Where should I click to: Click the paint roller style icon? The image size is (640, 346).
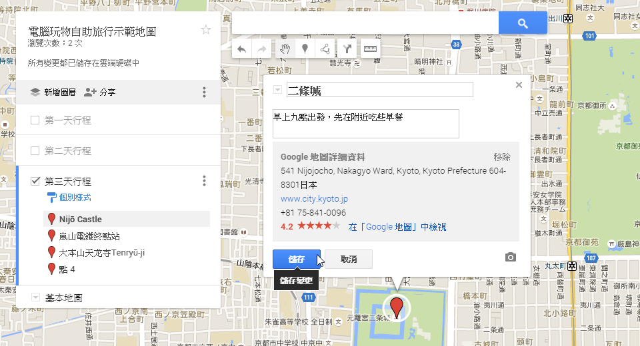click(x=51, y=197)
